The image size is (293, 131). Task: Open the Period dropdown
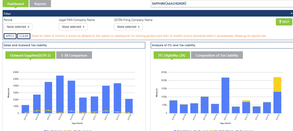[x=18, y=27]
